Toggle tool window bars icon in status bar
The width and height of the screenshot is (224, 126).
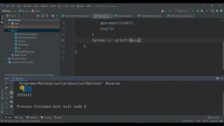(2, 121)
